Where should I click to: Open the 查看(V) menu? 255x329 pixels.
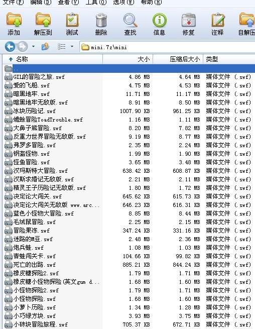coord(68,3)
